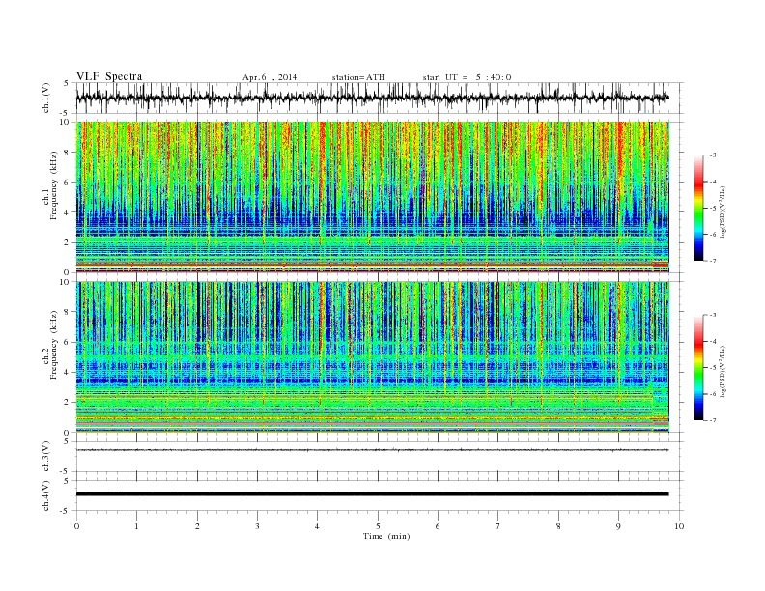Viewport: 765px width, 591px height.
Task: Click the "-7" label on ch.2 colorbar
Action: coord(713,420)
